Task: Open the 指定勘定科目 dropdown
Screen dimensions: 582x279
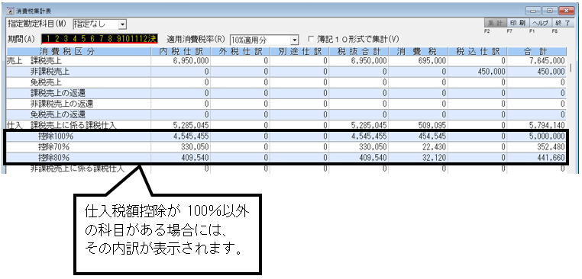Action: pos(122,24)
